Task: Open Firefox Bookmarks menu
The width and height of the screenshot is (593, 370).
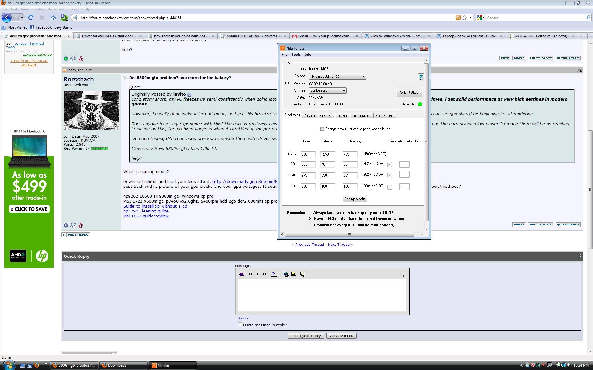Action: pyautogui.click(x=57, y=9)
